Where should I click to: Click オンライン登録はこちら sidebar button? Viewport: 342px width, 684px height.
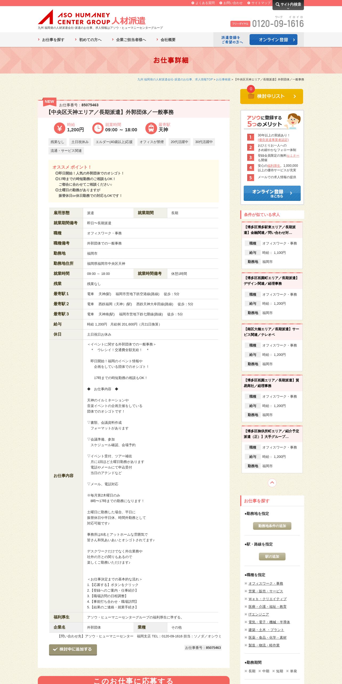[272, 193]
